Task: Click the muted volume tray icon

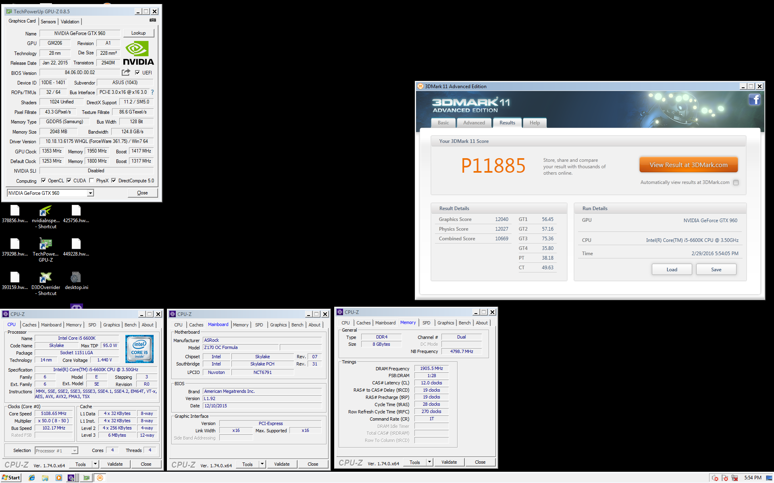Action: pos(715,478)
